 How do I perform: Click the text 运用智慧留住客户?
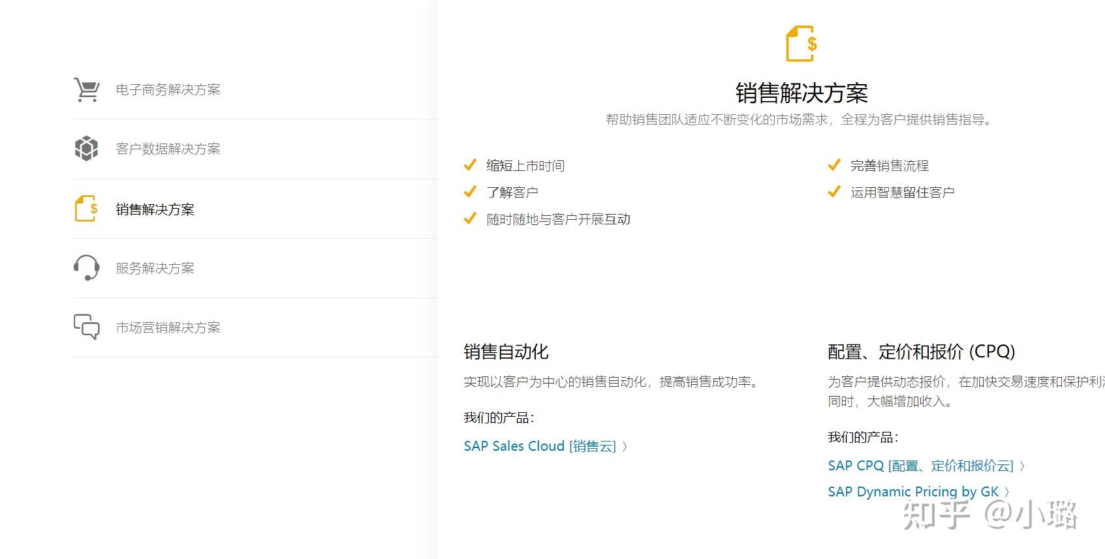903,192
